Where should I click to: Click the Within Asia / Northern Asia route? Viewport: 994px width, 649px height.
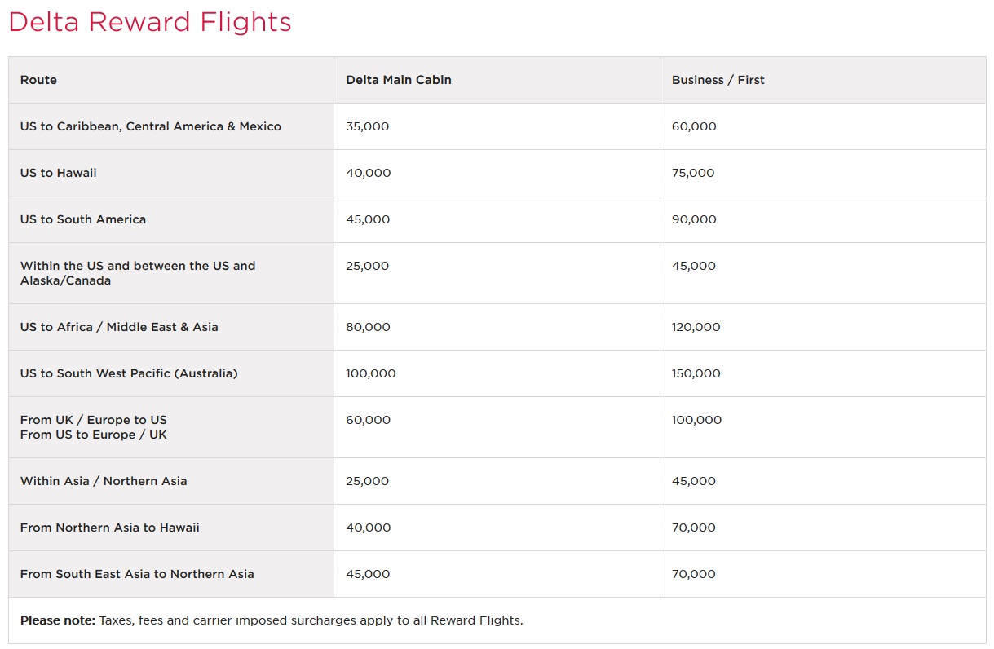(104, 481)
